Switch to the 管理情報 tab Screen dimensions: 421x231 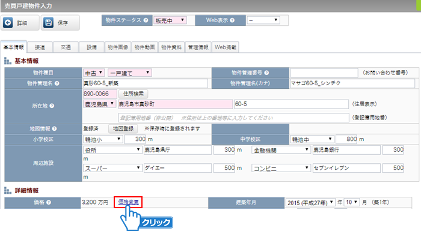198,47
